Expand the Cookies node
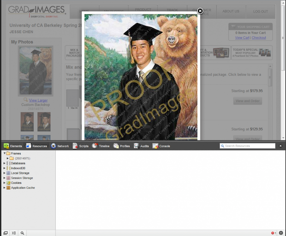 coord(4,183)
